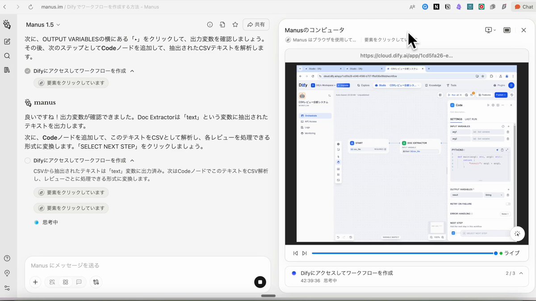This screenshot has height=301, width=536.
Task: Click the 共有 share button
Action: [256, 25]
